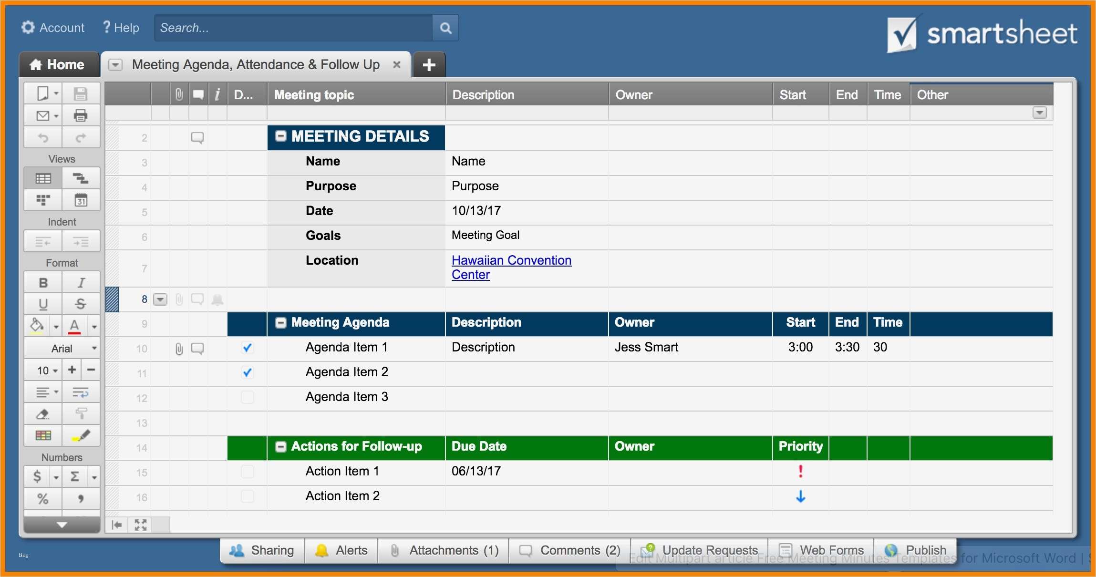Check the Action Item 1 checkbox
Screen dimensions: 1096x577
[247, 472]
